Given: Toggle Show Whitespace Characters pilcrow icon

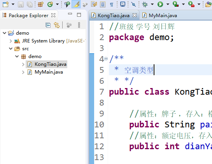Looking at the screenshot, I should (x=112, y=5).
